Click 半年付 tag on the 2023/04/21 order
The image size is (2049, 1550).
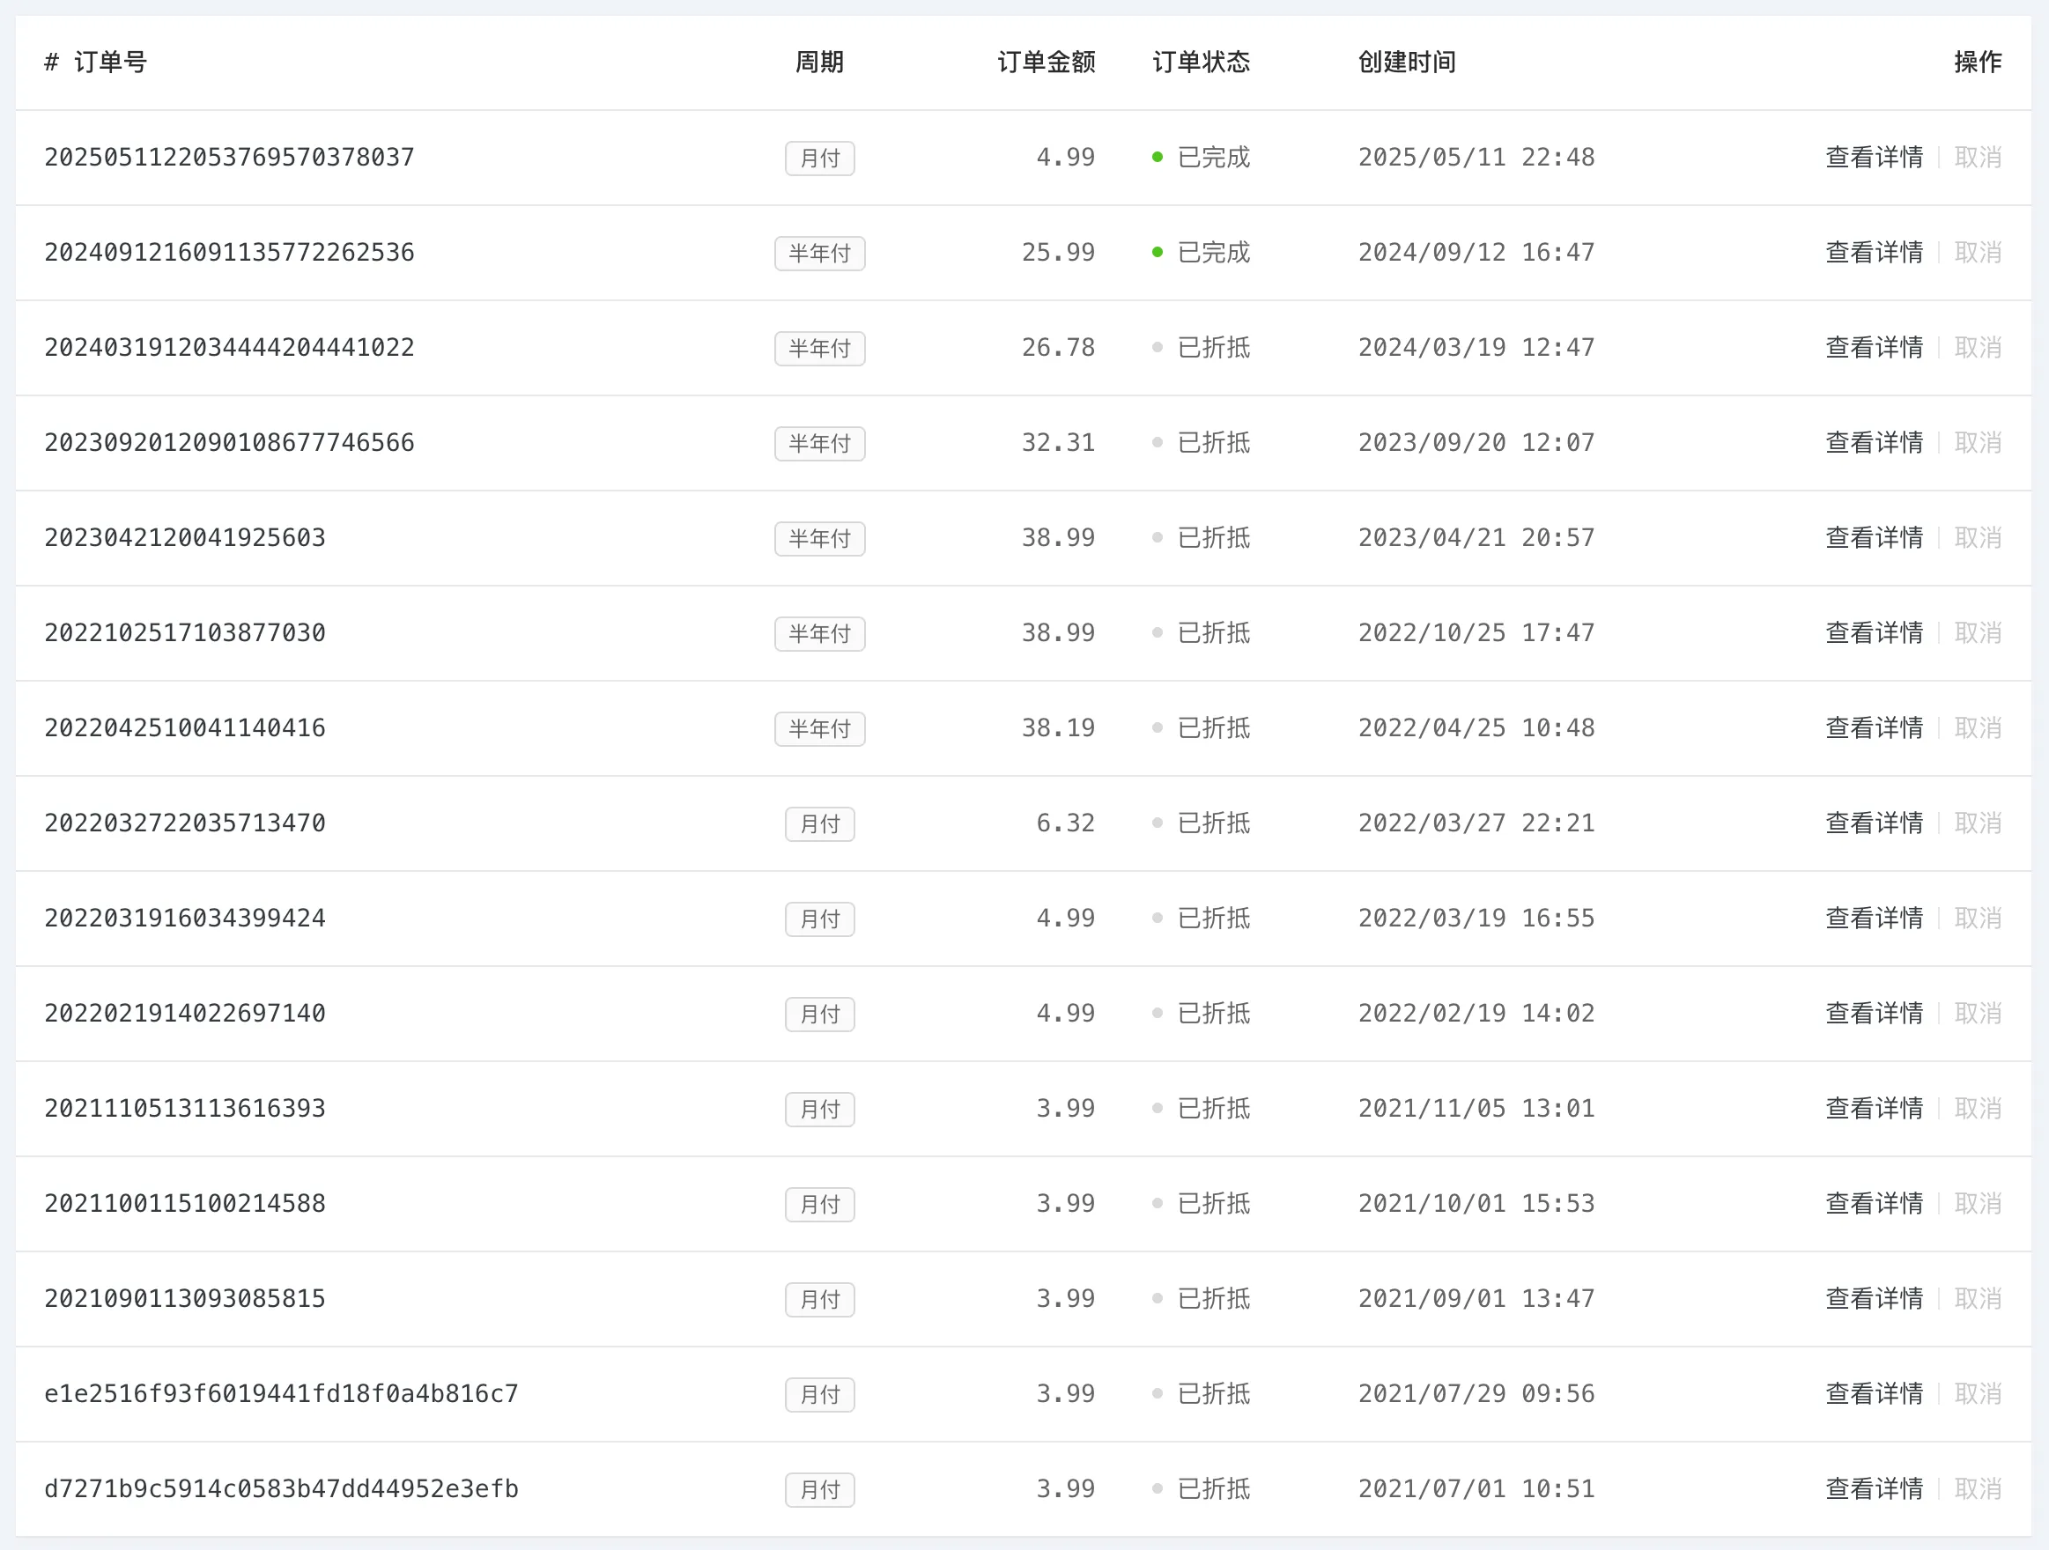pyautogui.click(x=819, y=539)
